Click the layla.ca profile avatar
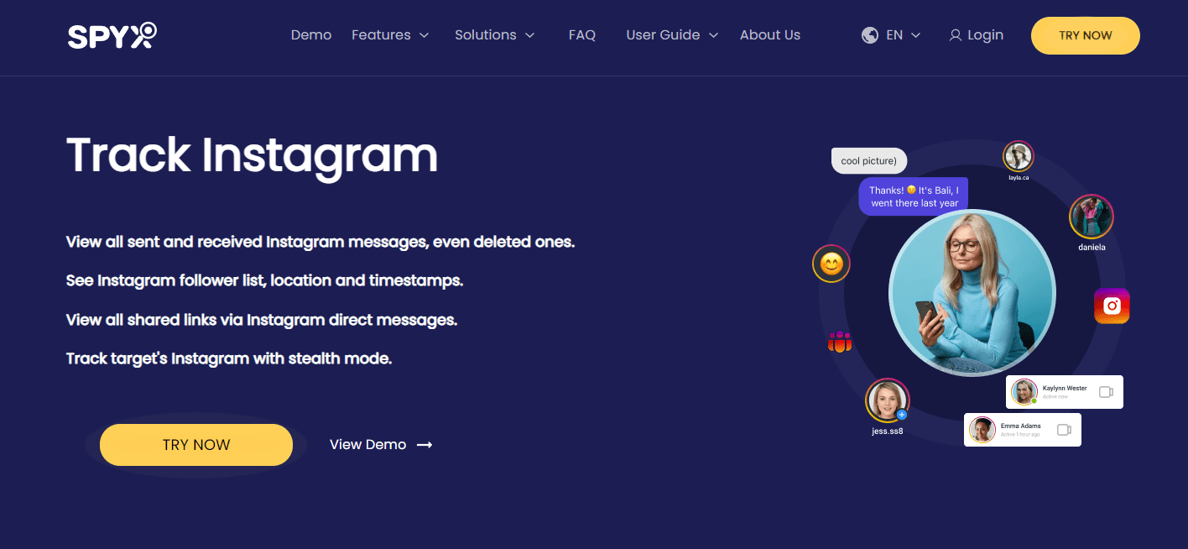 (x=1019, y=157)
